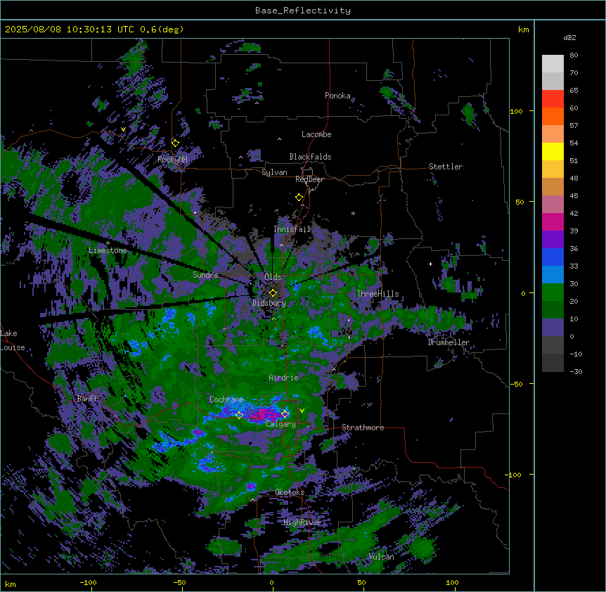Click the yellow V marker northwest of RockyMH
Image resolution: width=606 pixels, height=592 pixels.
pos(123,129)
